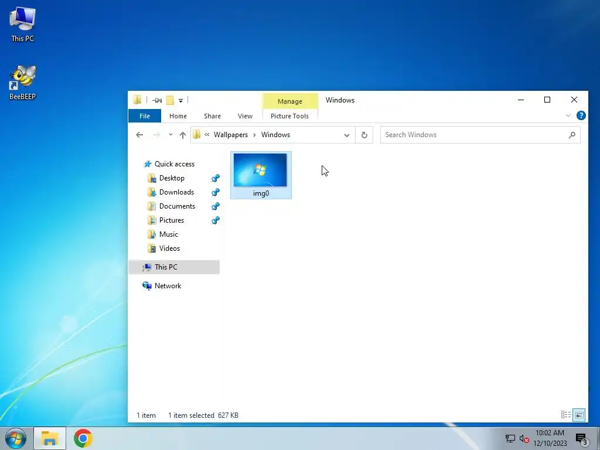Click the Manage contextual tab header
Viewport: 600px width, 450px height.
point(290,101)
